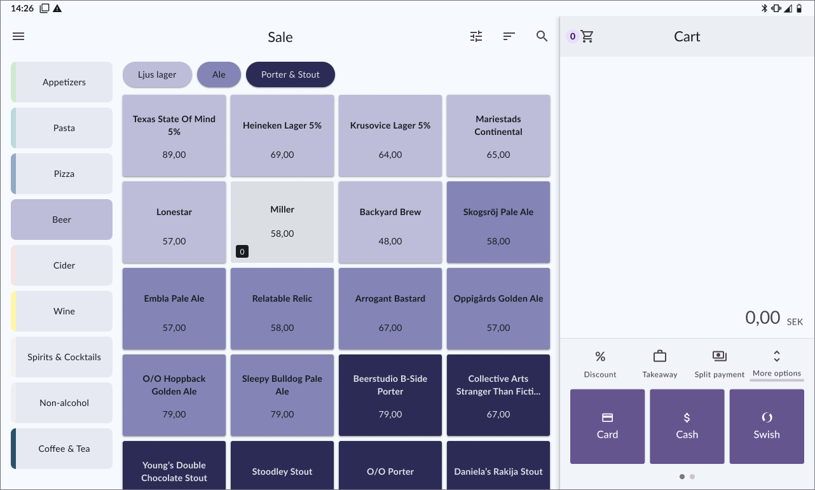This screenshot has width=815, height=490.
Task: Add Relatable Relic to cart
Action: click(282, 309)
